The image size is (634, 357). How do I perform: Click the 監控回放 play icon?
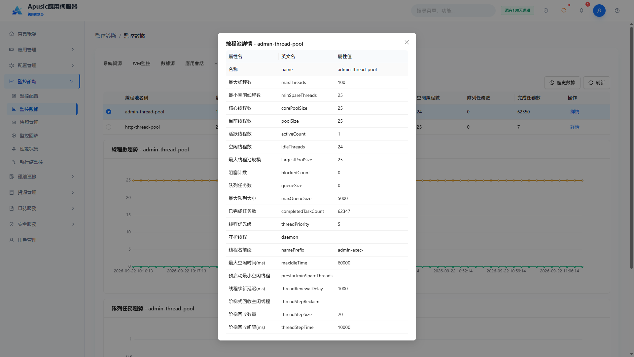click(x=14, y=136)
